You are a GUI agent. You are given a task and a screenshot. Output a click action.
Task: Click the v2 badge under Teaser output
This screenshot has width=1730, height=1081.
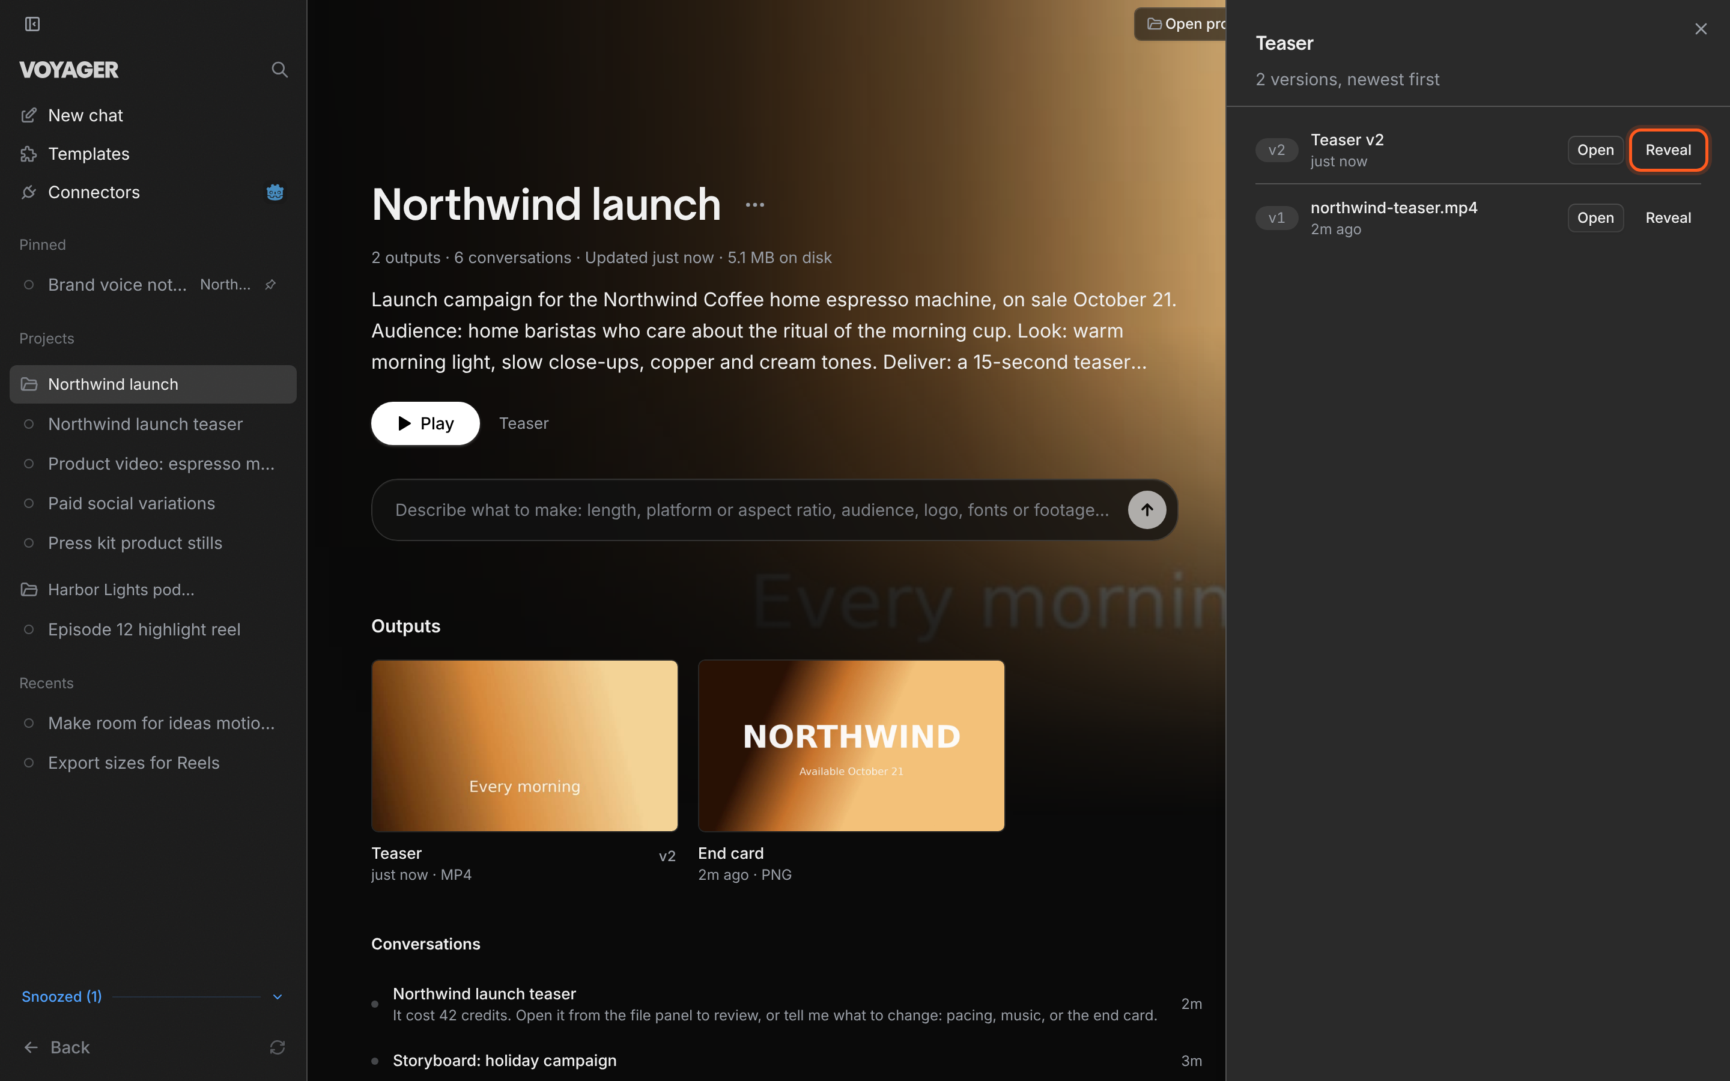coord(667,856)
